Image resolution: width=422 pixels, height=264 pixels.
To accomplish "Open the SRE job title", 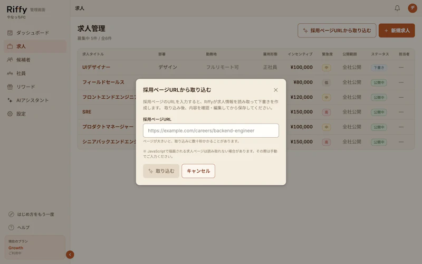I will [87, 112].
